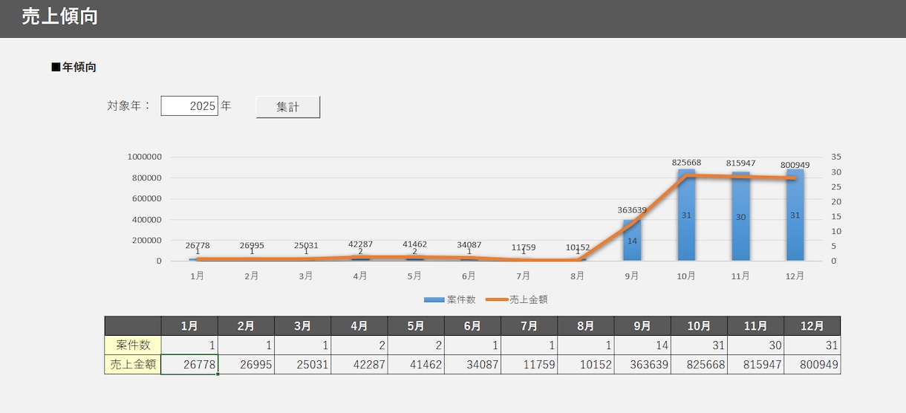Select the 案件数 legend entry in chart

[x=450, y=299]
